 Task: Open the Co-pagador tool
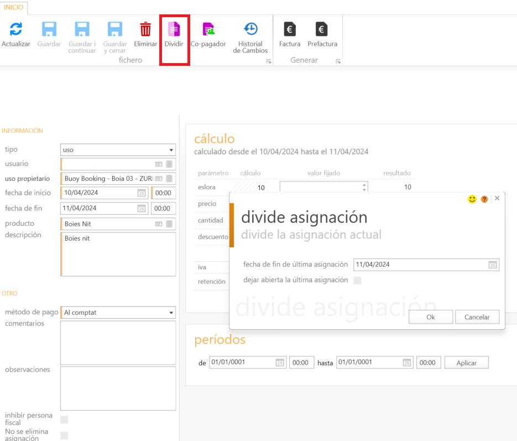coord(208,30)
